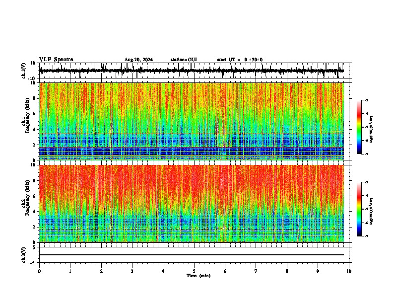Image resolution: width=393 pixels, height=304 pixels.
Task: Click the "station=OUJ" header label
Action: click(184, 60)
